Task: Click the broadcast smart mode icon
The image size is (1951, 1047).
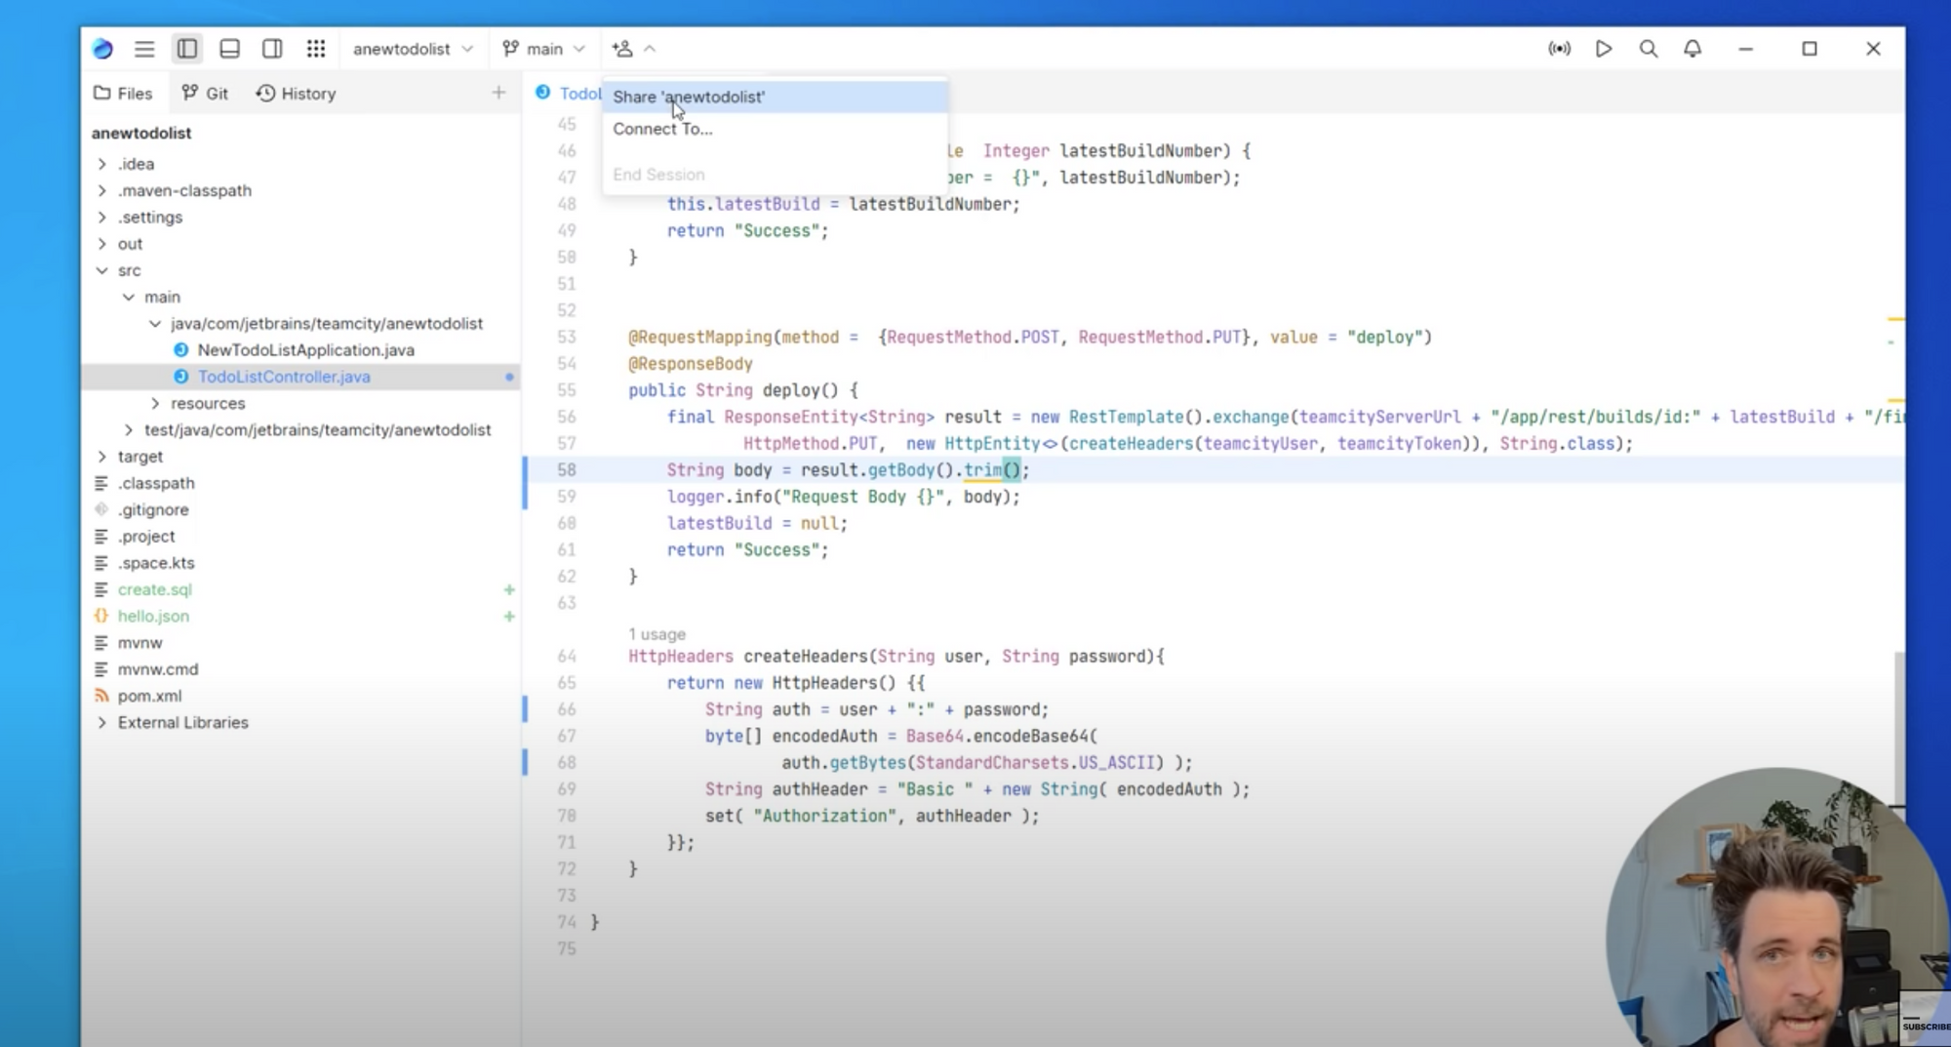Action: 1560,49
